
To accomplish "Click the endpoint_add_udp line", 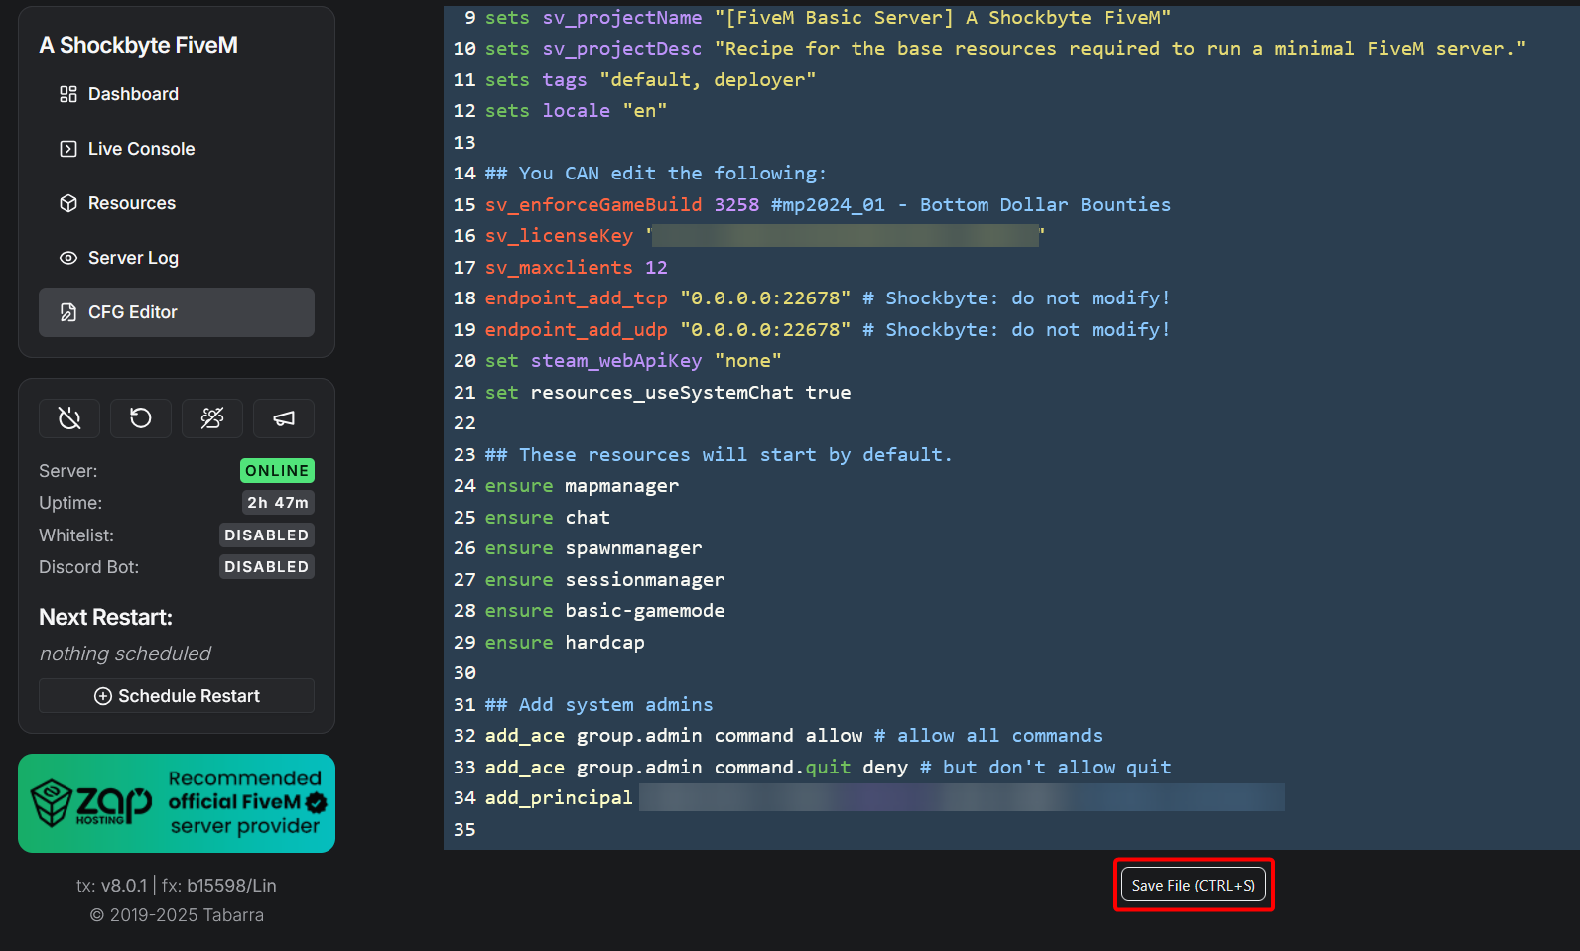I will click(828, 330).
